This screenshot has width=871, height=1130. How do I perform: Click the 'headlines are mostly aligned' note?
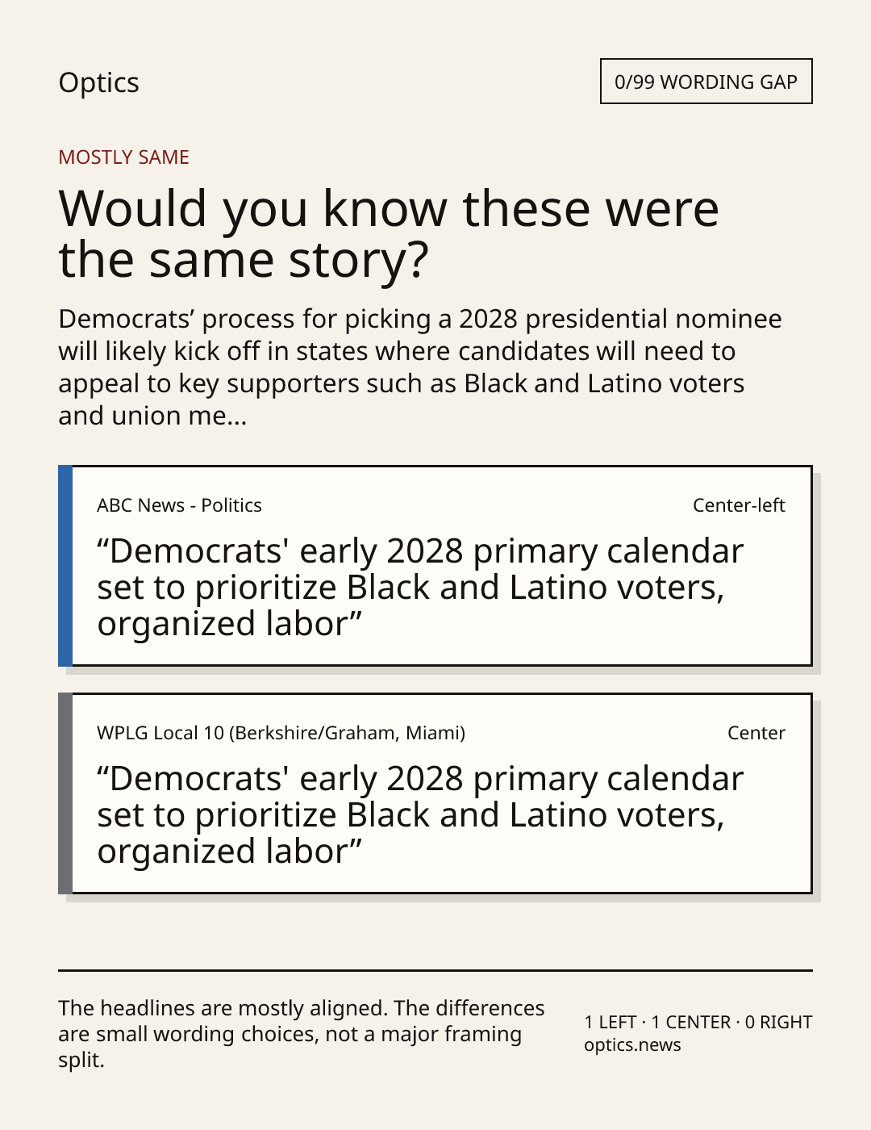[x=302, y=1034]
